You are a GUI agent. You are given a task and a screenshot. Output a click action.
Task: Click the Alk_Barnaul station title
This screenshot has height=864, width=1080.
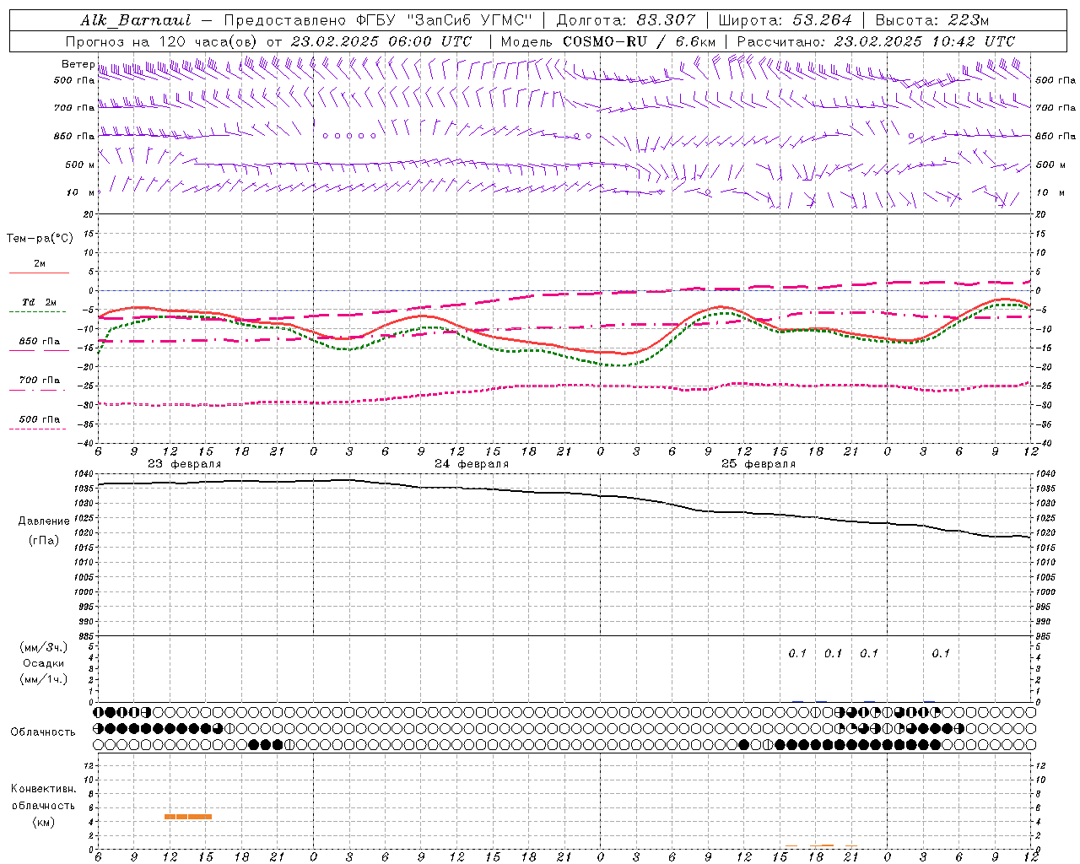(x=136, y=20)
